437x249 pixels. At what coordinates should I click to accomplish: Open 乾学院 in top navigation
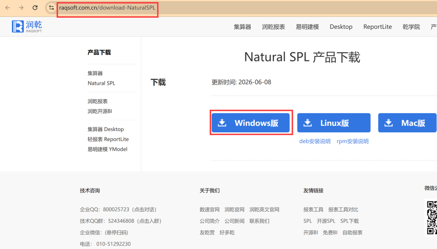coord(411,27)
